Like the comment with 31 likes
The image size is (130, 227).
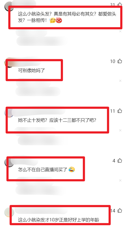pos(120,5)
